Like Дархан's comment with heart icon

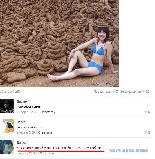tap(146, 112)
